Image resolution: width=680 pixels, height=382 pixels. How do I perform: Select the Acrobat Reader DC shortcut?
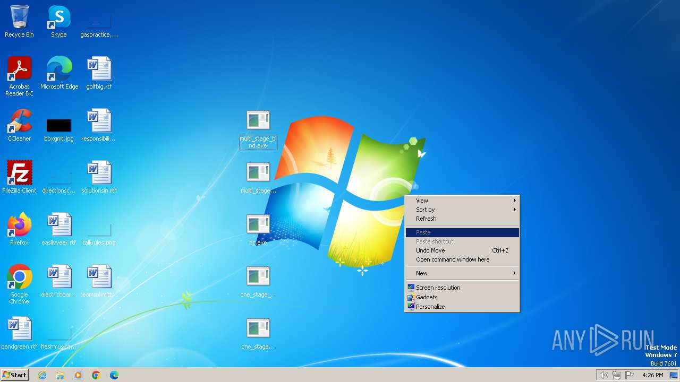pyautogui.click(x=19, y=76)
